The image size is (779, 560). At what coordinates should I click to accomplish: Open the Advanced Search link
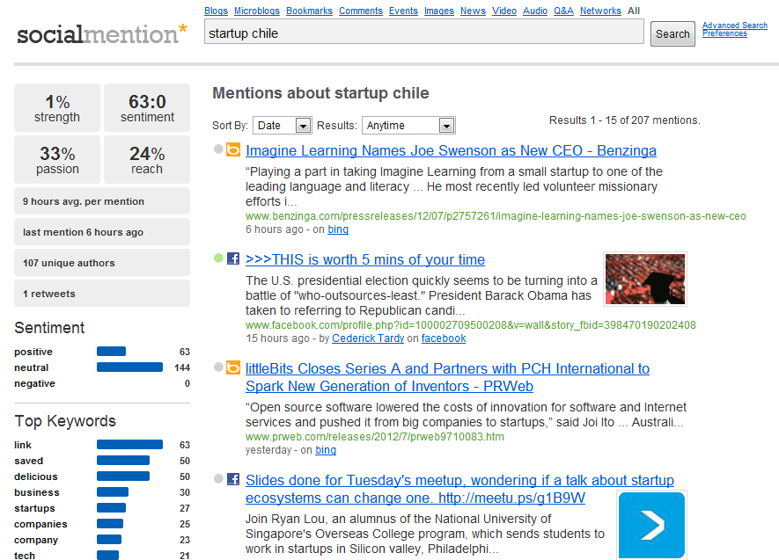click(735, 25)
